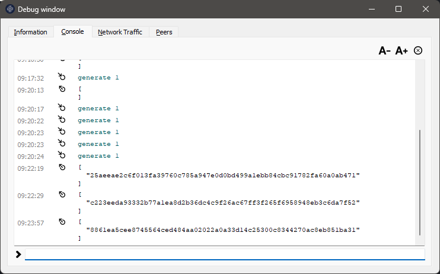Switch to the Information tab
This screenshot has width=440, height=274.
tap(31, 32)
